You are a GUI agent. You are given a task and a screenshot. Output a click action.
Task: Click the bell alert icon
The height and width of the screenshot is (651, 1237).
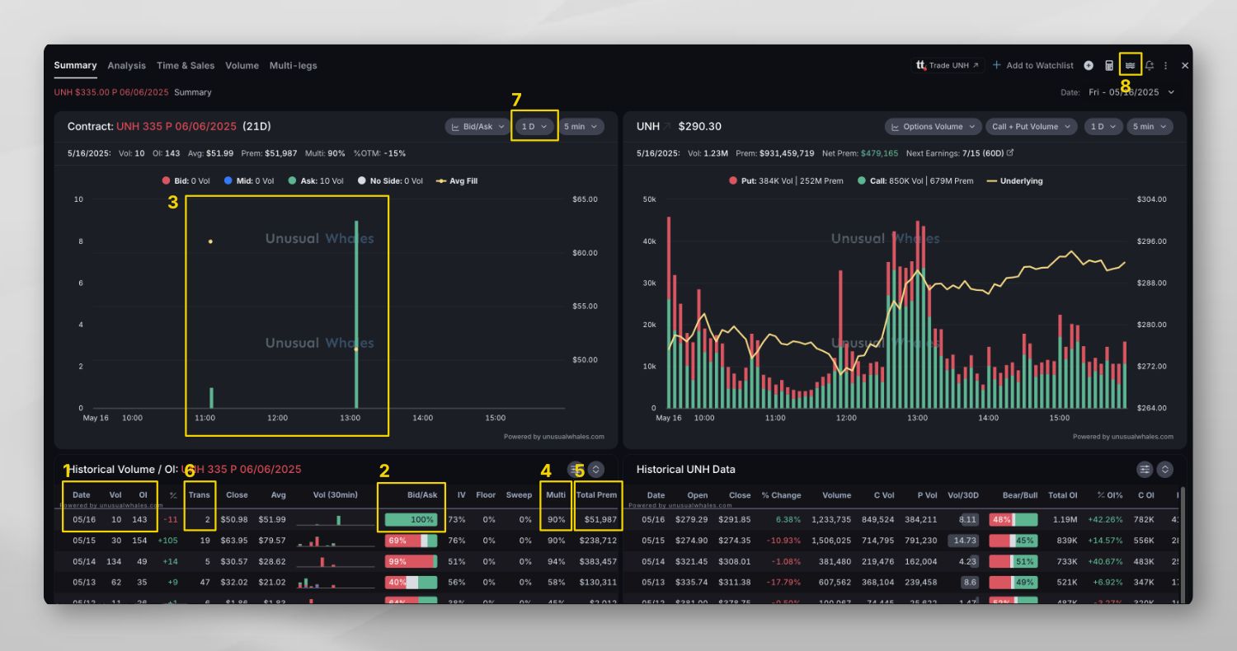tap(1150, 65)
